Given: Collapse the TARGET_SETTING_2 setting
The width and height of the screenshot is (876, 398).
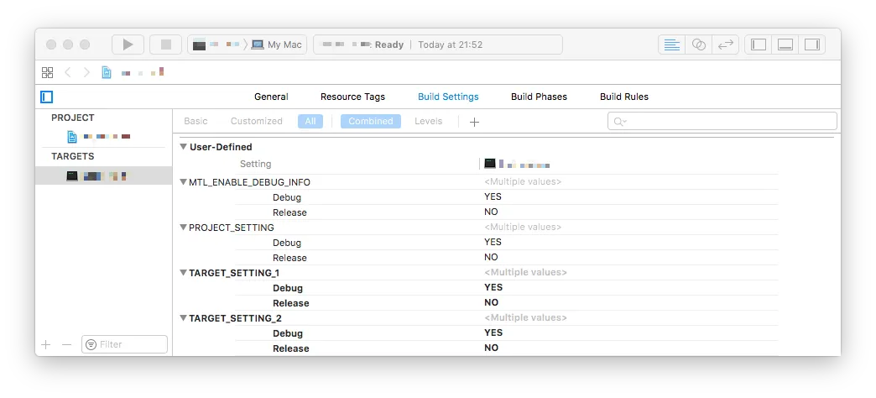Looking at the screenshot, I should click(x=183, y=318).
